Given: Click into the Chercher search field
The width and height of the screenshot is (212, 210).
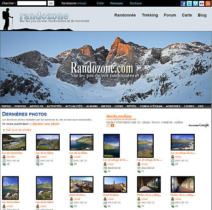Looking at the screenshot, I should (x=31, y=3).
